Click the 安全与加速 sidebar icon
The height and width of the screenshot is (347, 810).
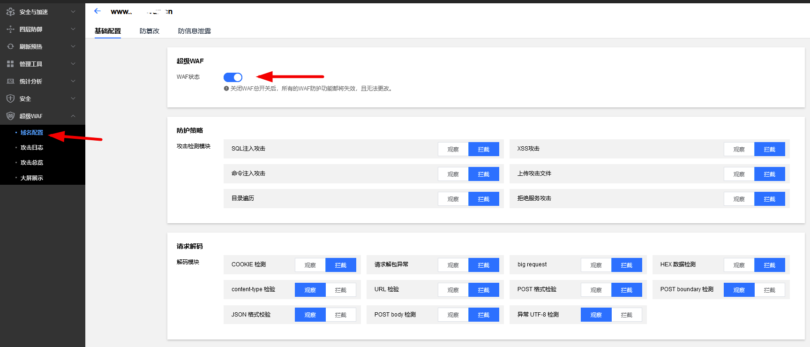click(x=10, y=12)
